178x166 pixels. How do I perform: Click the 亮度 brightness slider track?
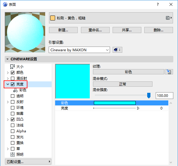click(x=115, y=108)
